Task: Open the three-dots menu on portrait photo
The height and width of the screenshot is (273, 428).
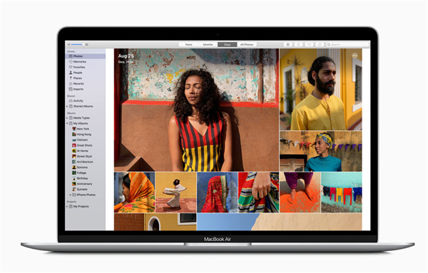Action: tap(355, 55)
